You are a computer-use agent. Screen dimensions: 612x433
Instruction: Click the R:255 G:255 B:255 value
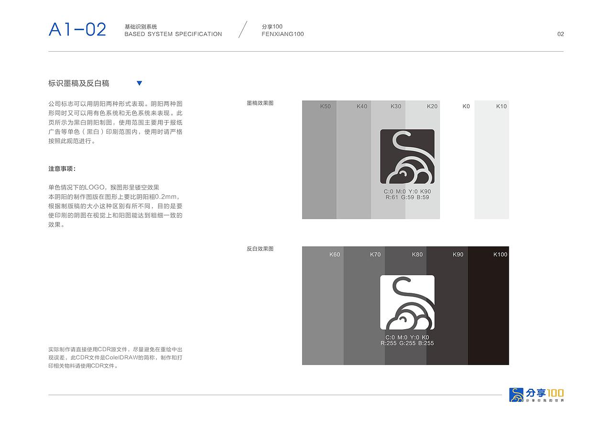point(407,343)
